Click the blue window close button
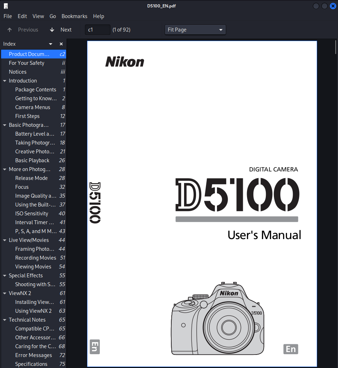This screenshot has height=368, width=338. 333,6
